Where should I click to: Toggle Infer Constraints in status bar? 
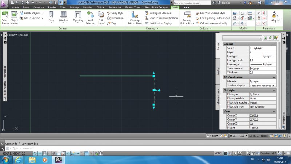[x=35, y=153]
